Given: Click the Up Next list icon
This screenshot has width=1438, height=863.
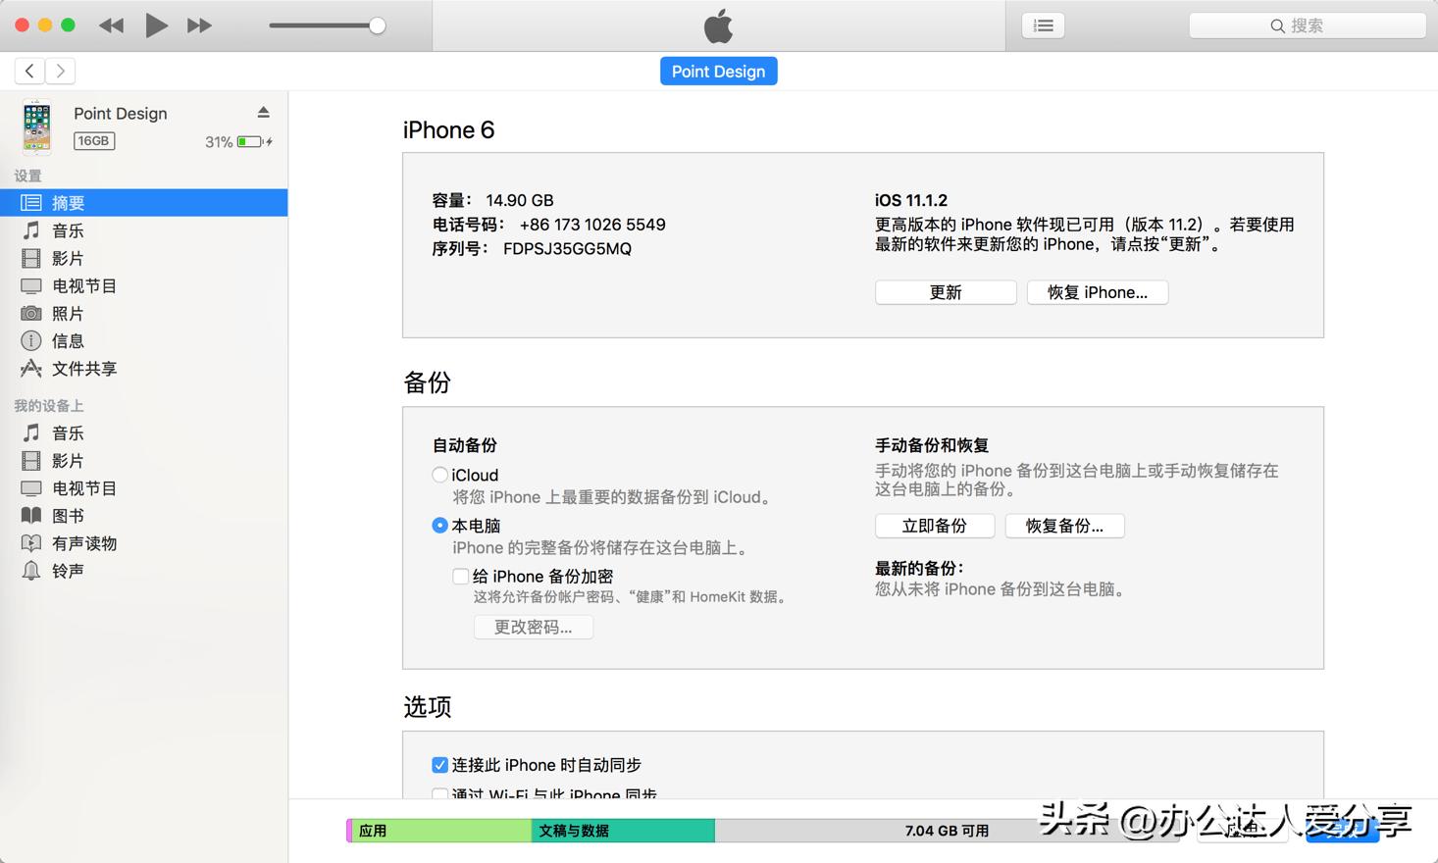Looking at the screenshot, I should pos(1043,25).
